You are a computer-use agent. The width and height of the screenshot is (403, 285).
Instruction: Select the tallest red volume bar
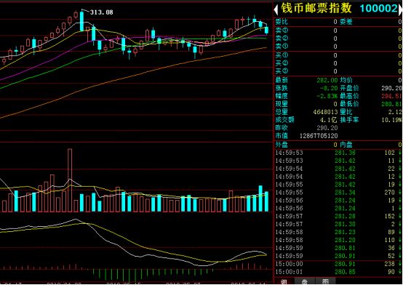tap(70, 180)
